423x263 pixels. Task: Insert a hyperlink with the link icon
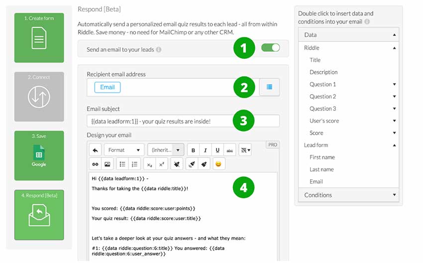[95, 164]
